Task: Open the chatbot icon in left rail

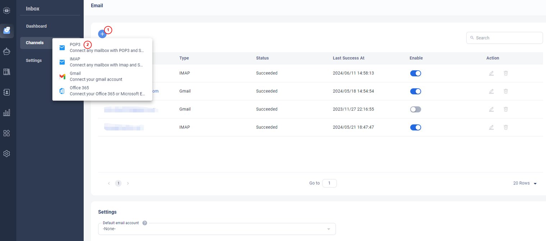Action: (x=7, y=51)
